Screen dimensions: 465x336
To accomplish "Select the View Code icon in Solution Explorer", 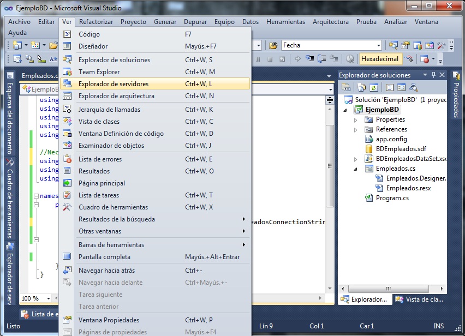I will coord(389,87).
